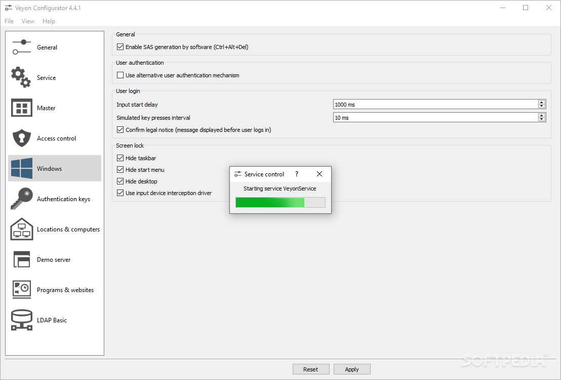Go to Access control page label
Screen dimensions: 561x380
coord(56,138)
